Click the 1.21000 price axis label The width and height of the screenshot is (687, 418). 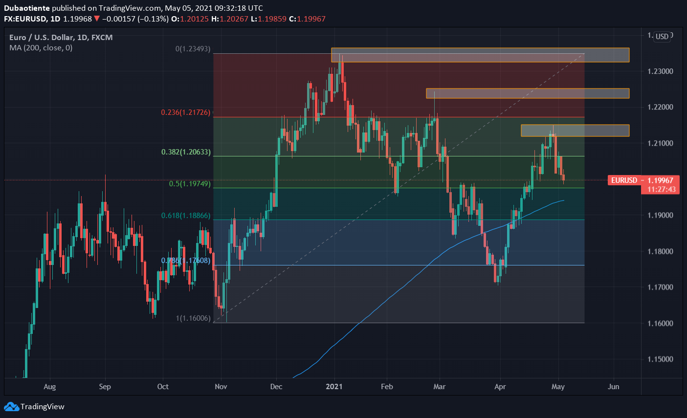tap(661, 143)
